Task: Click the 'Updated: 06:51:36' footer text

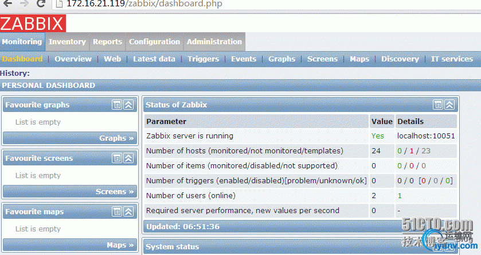Action: point(183,227)
